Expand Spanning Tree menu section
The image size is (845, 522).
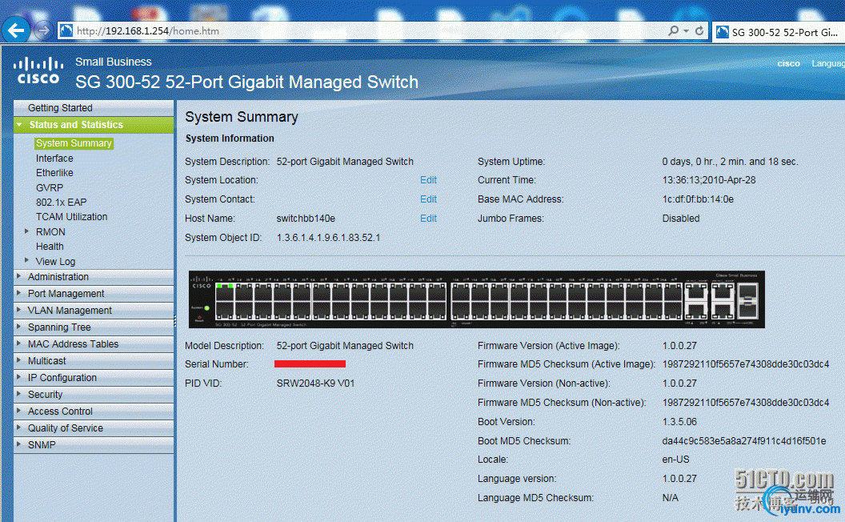(x=94, y=327)
